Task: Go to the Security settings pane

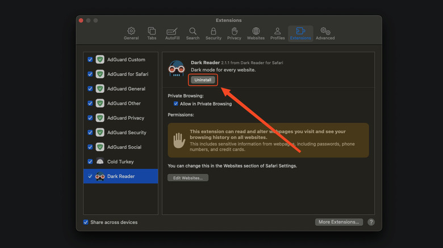Action: (x=214, y=33)
